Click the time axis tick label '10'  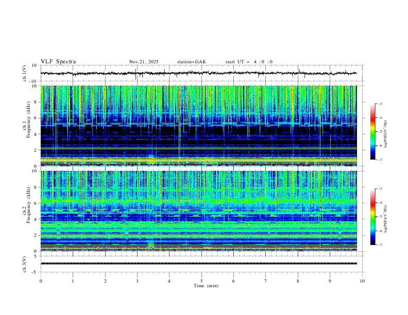point(362,281)
